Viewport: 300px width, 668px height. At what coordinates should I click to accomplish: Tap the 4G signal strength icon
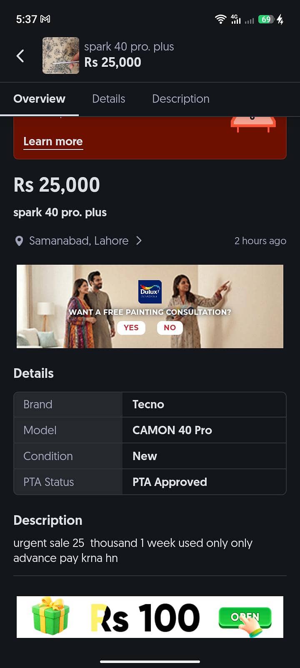tap(236, 19)
